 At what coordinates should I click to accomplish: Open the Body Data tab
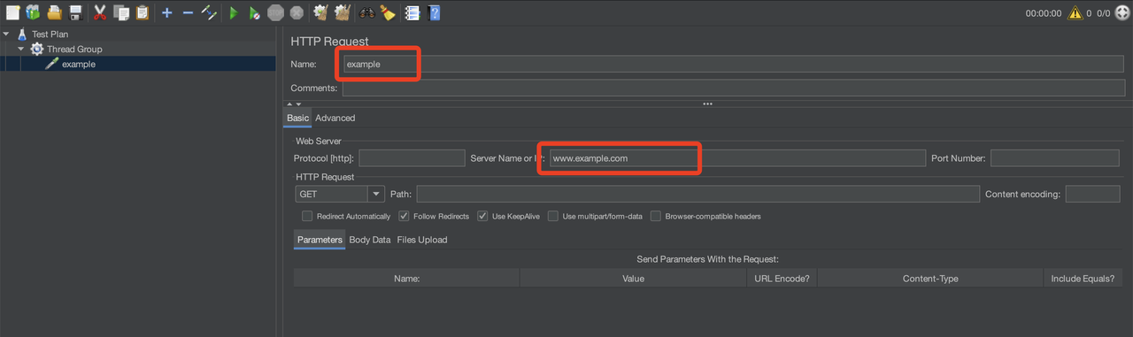370,240
